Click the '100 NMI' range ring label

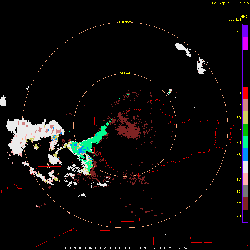(x=125, y=22)
